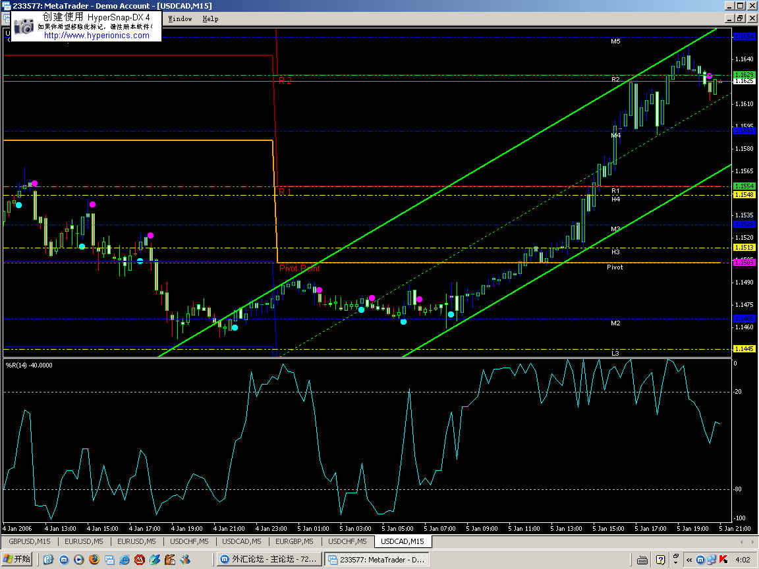The width and height of the screenshot is (759, 569).
Task: Click the white 'M5' level label
Action: pos(615,41)
